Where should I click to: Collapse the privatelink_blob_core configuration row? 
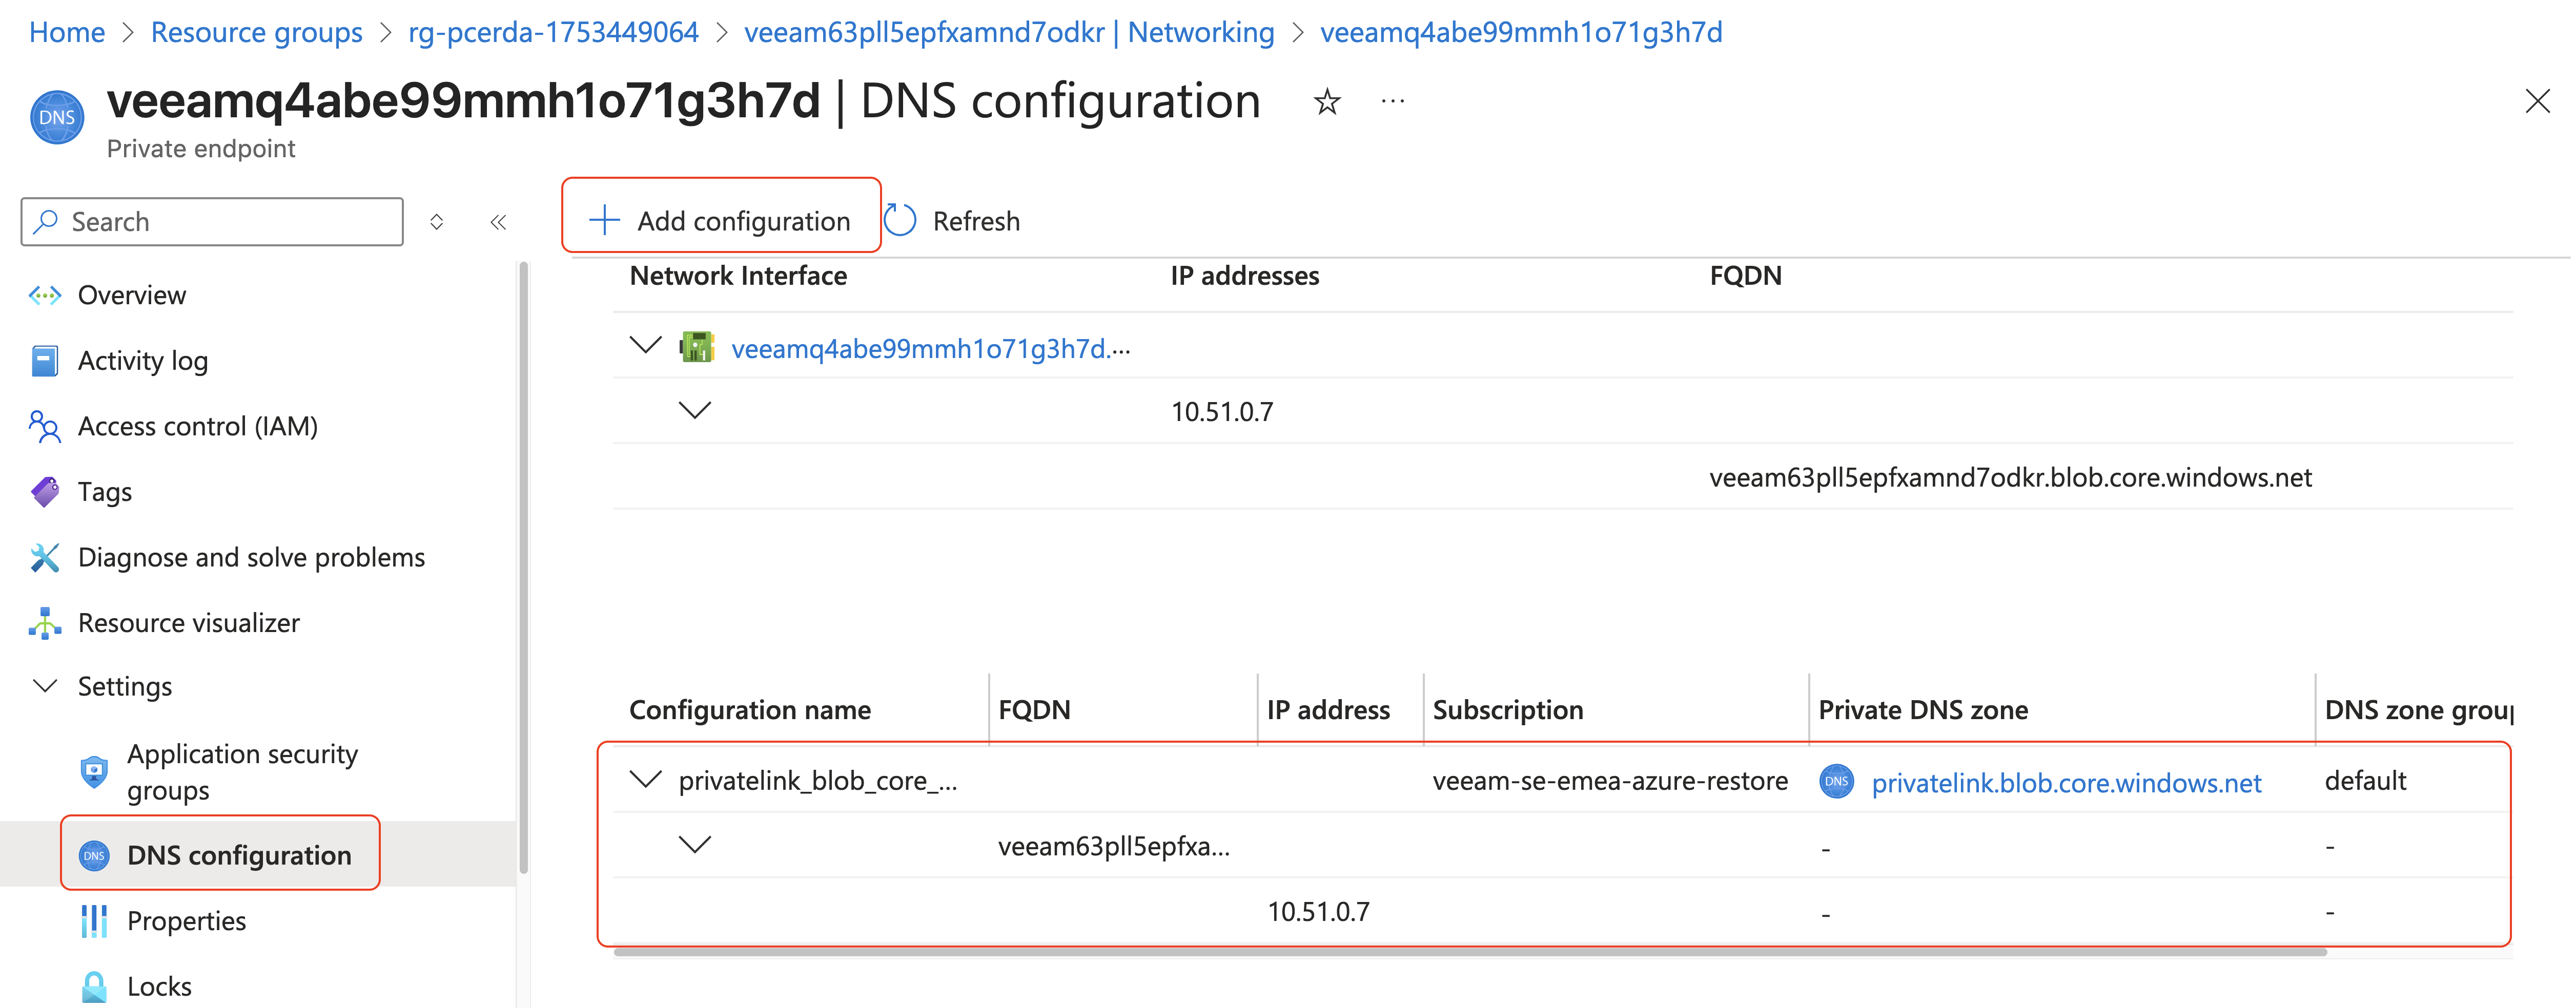(x=646, y=779)
